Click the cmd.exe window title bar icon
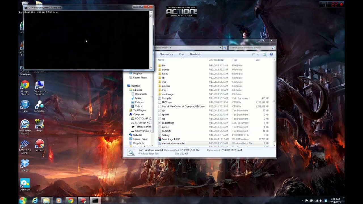 click(26, 7)
